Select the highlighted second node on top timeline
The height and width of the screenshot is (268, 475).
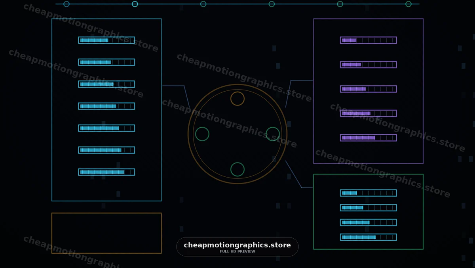135,4
